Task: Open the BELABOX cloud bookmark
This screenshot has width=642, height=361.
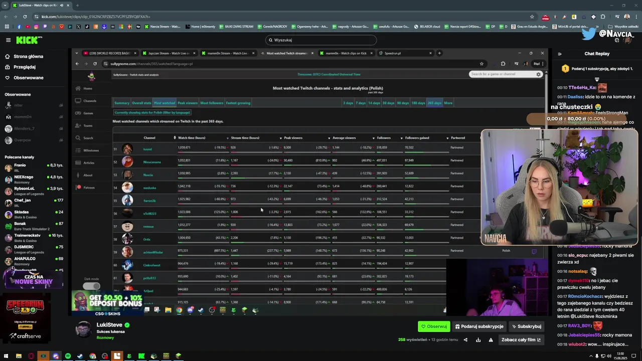Action: (426, 27)
